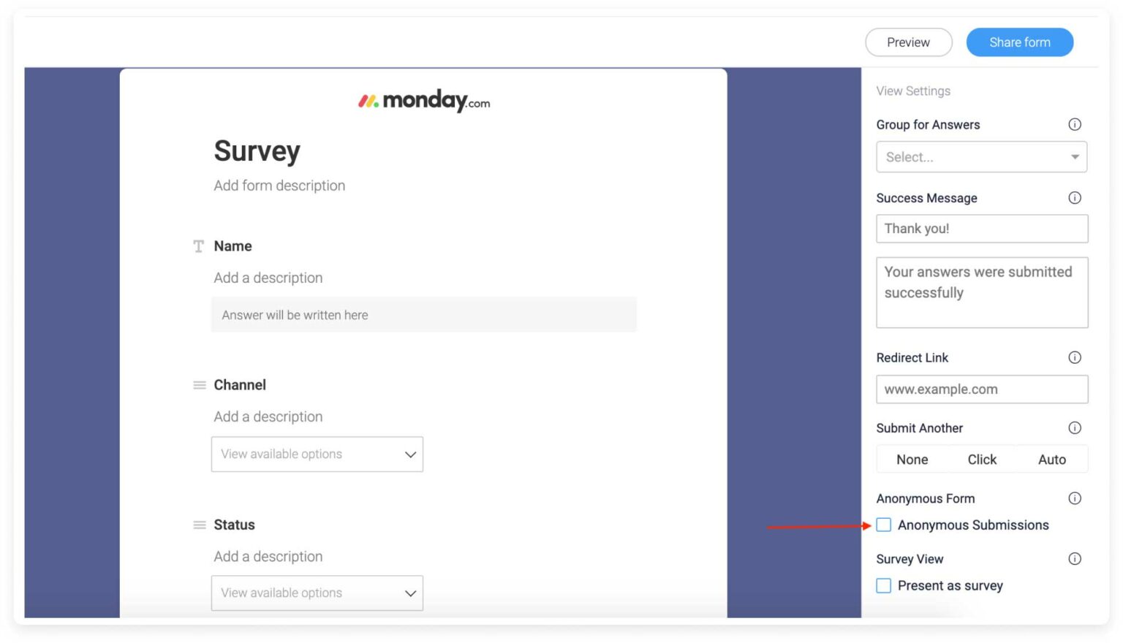Click the Redirect Link info icon
Image resolution: width=1123 pixels, height=643 pixels.
tap(1075, 357)
